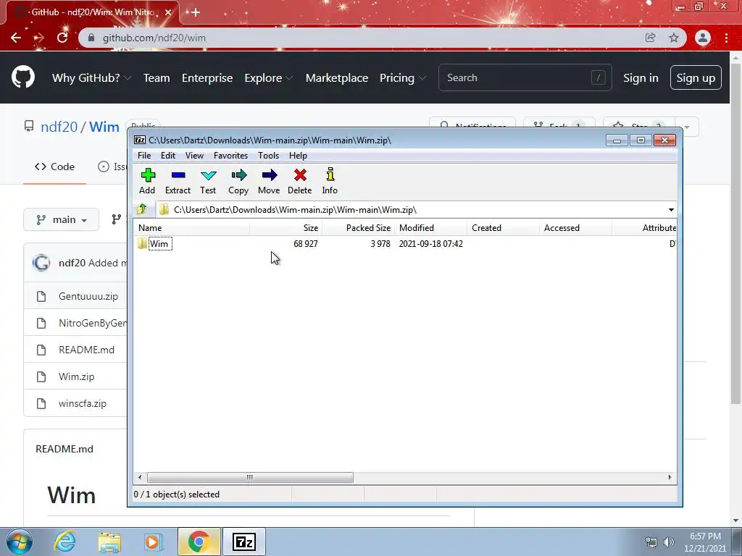Open Chrome's three-dot menu

726,38
